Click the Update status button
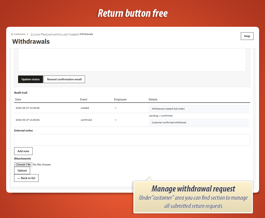Viewport: 265px width, 218px height. pos(30,79)
